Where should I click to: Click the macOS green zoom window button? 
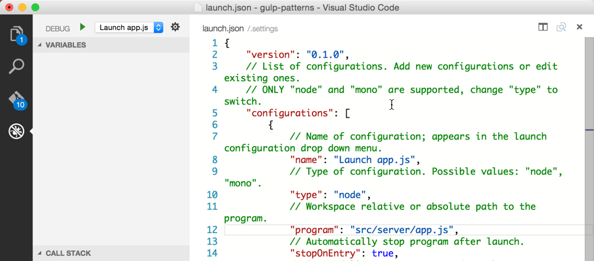[35, 7]
